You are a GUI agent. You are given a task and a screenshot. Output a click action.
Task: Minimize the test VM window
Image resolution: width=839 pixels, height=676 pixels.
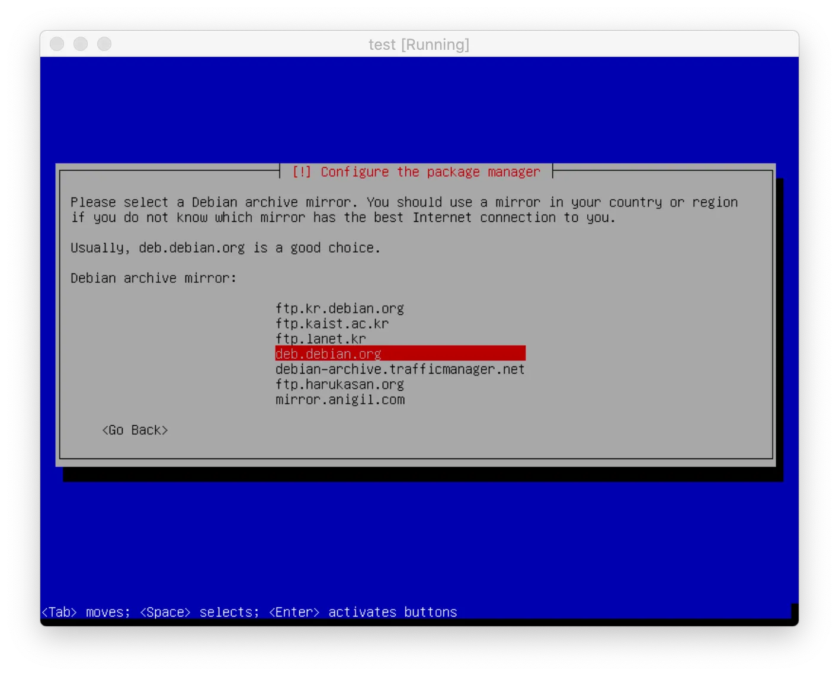(81, 44)
